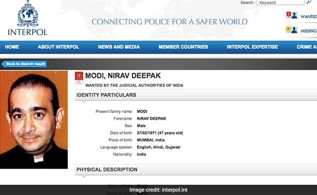Open the CRIME AREAS navigation item
Viewport: 317px width, 195px height.
[306, 47]
